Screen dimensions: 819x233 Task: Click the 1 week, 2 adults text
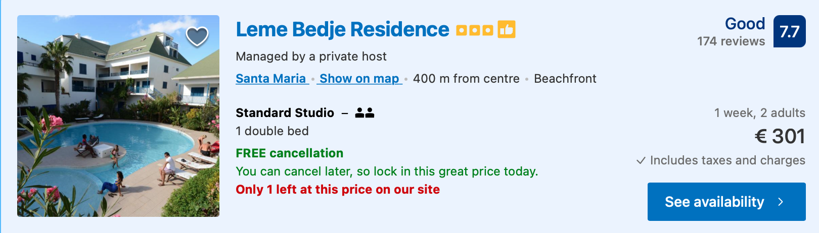click(x=759, y=113)
